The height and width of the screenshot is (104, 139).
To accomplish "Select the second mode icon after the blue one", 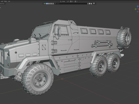I will (48, 4).
